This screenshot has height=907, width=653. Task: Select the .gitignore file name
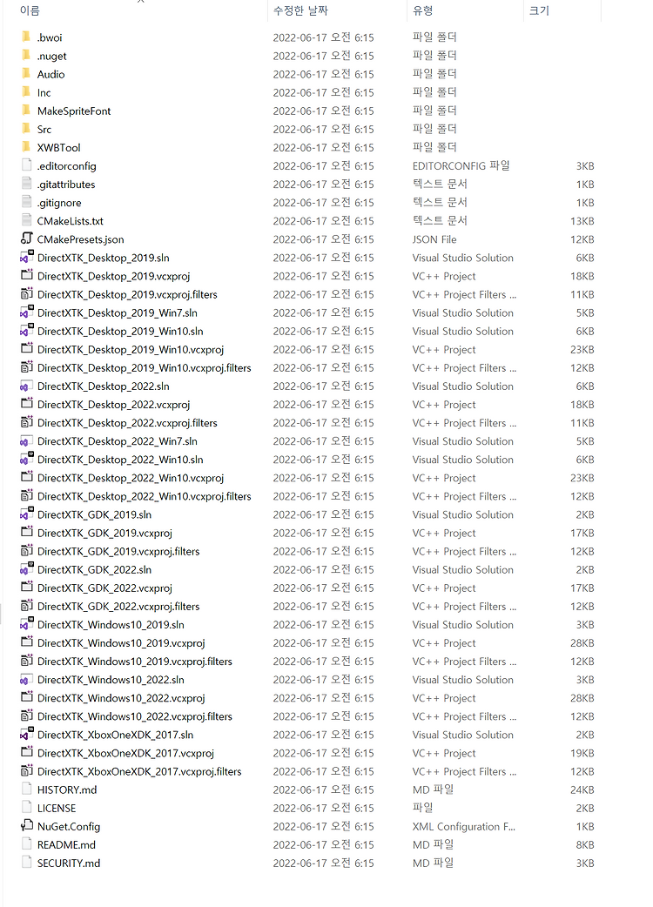[59, 203]
